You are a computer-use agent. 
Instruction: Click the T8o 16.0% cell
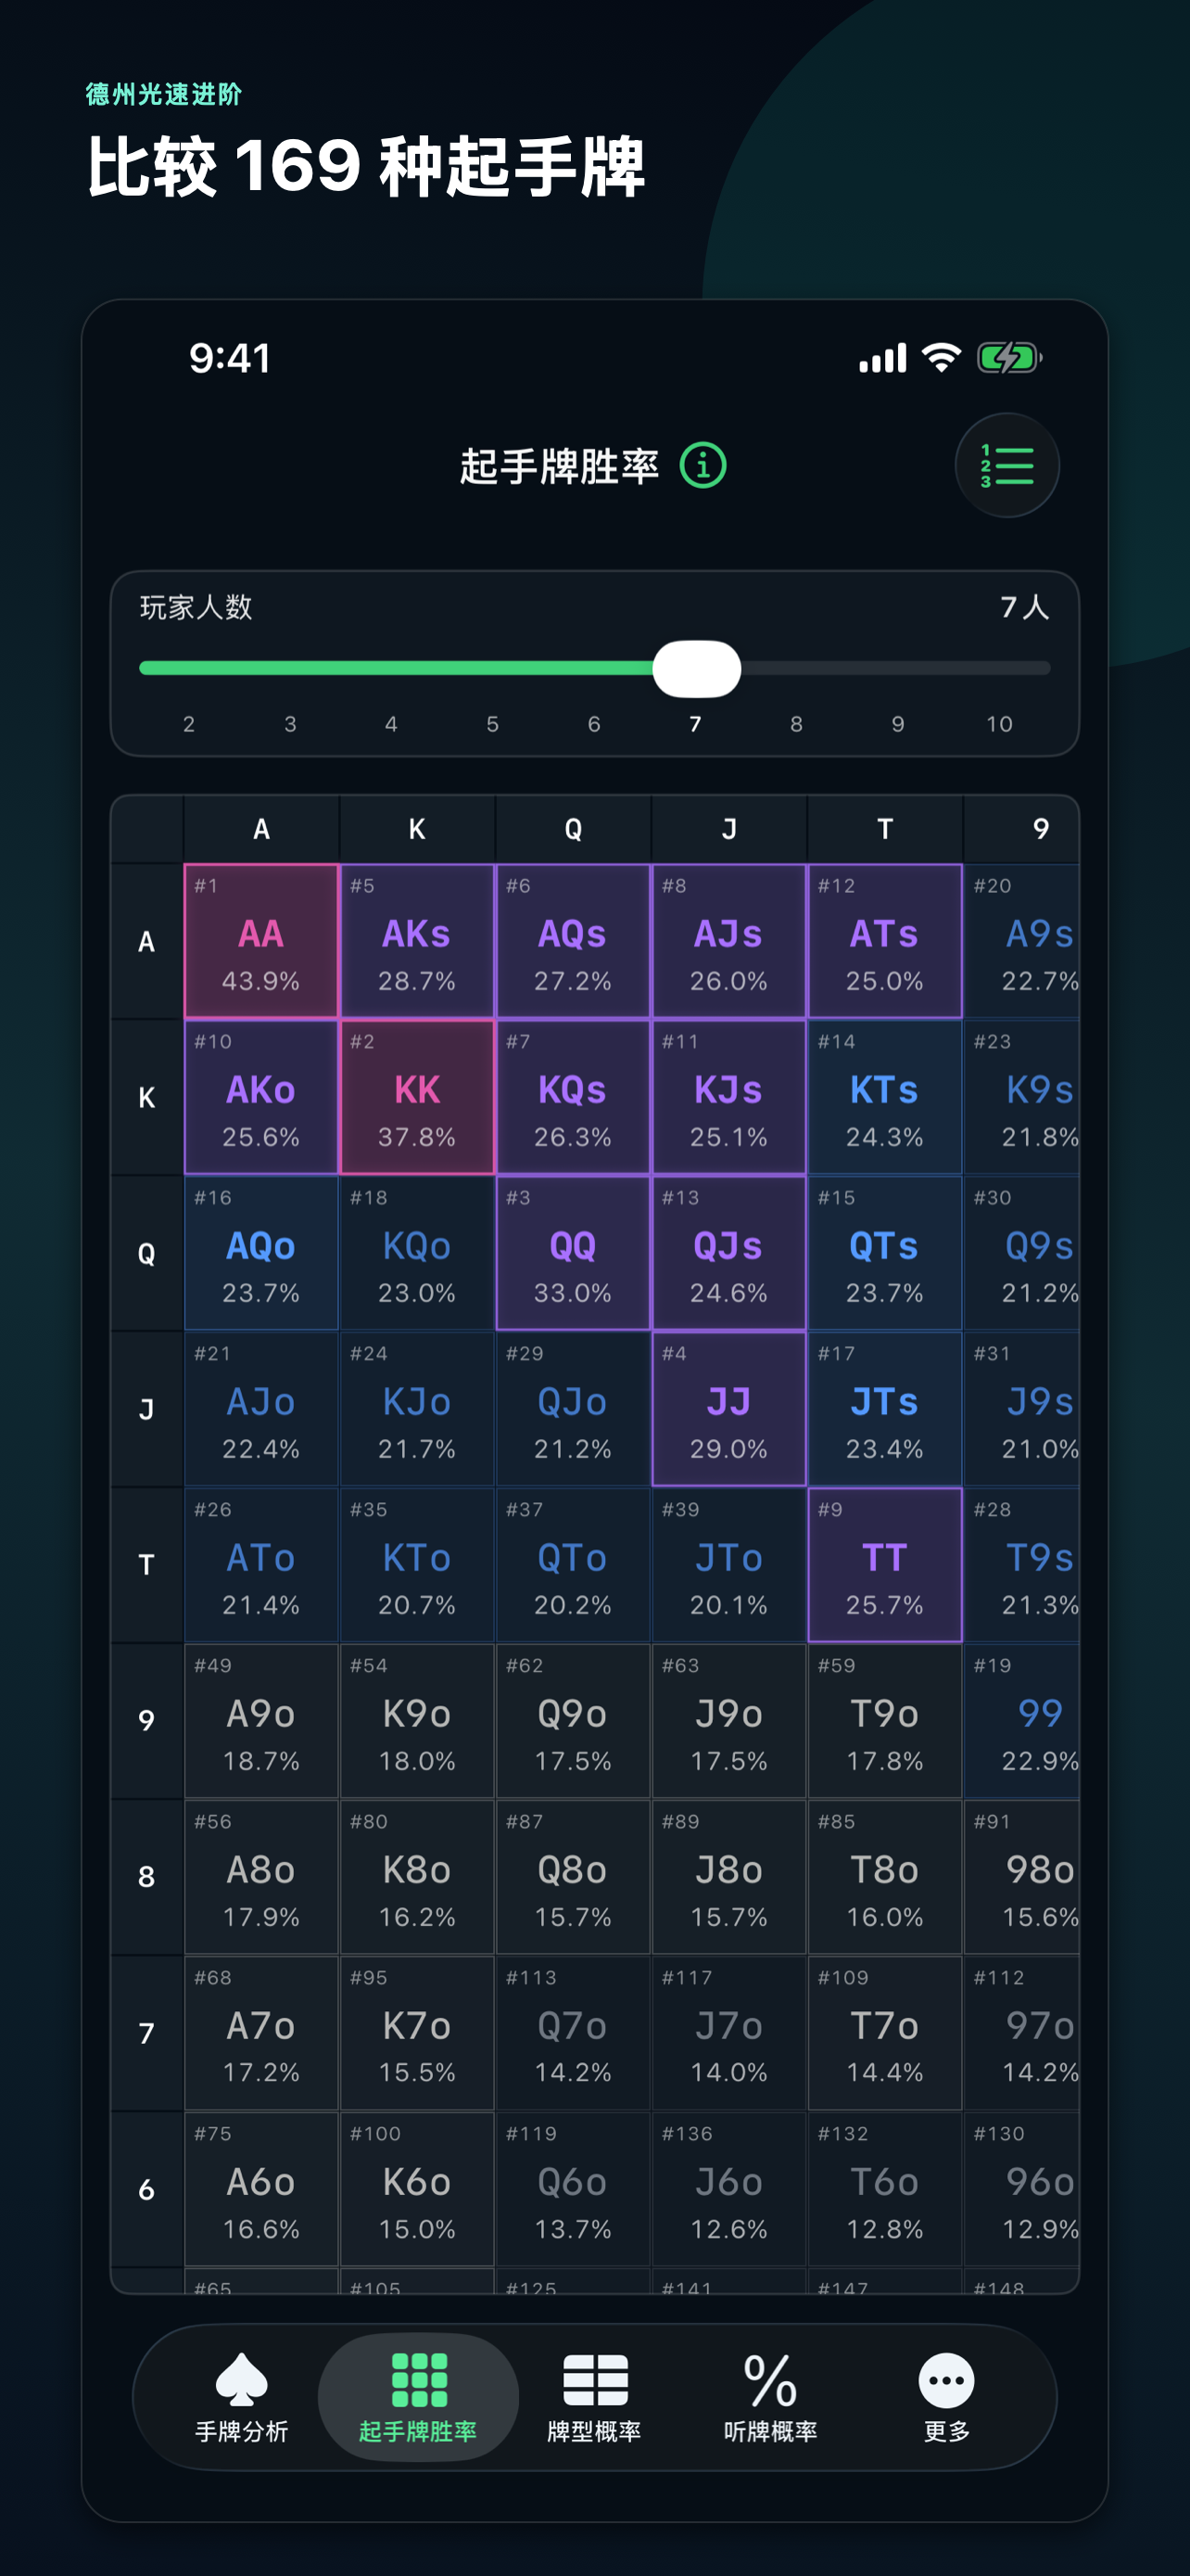pos(884,1877)
